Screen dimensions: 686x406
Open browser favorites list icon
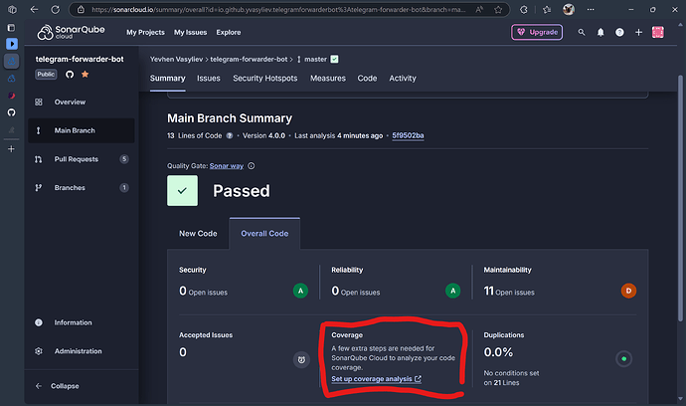pos(547,10)
